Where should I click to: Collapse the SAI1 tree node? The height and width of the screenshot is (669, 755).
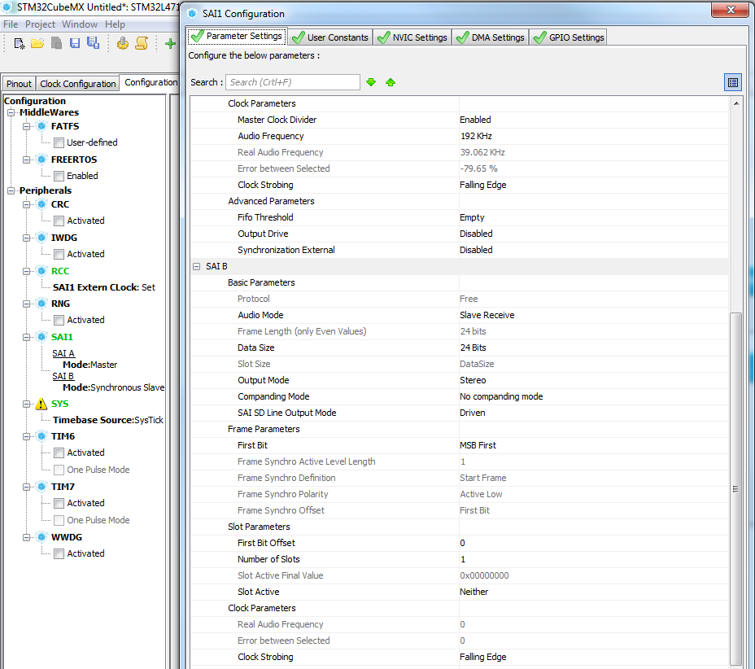click(27, 337)
